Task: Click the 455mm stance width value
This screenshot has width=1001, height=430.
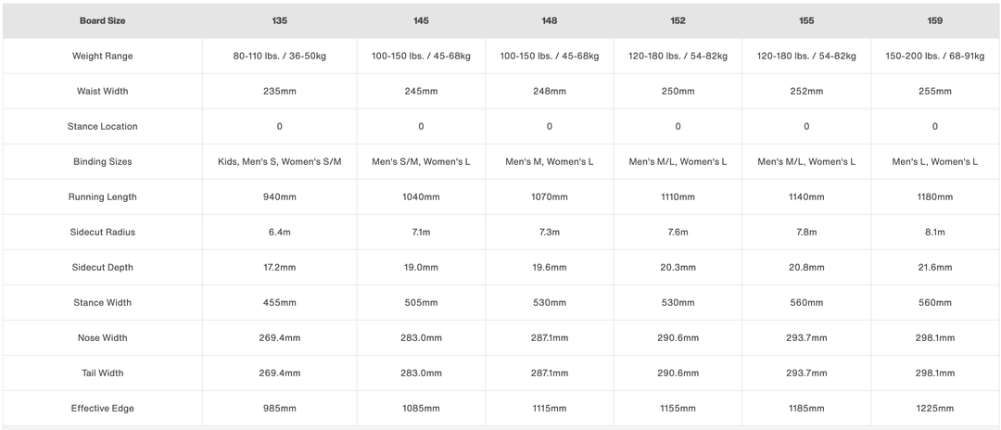Action: point(279,302)
